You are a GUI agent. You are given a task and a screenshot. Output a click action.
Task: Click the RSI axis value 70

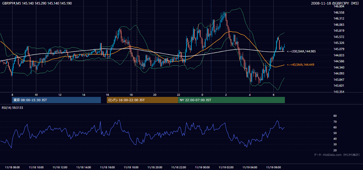click(335, 122)
